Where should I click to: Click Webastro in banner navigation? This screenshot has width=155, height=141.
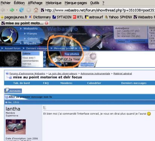tap(30, 29)
